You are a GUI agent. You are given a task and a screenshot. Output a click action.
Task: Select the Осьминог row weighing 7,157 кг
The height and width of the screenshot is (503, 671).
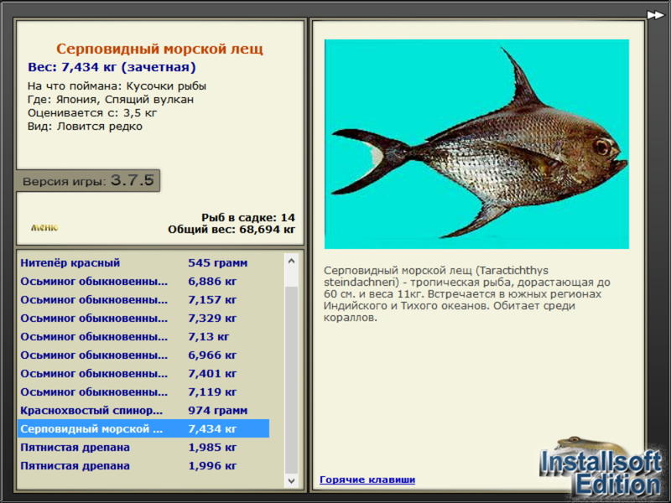(x=143, y=299)
